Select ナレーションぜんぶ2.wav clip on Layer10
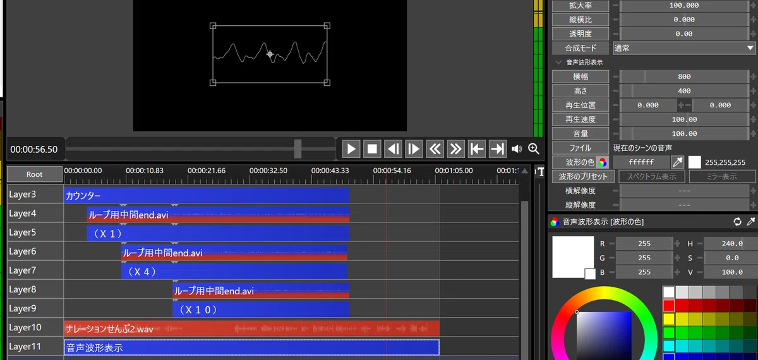Screen dimensions: 758x360 [x=251, y=328]
